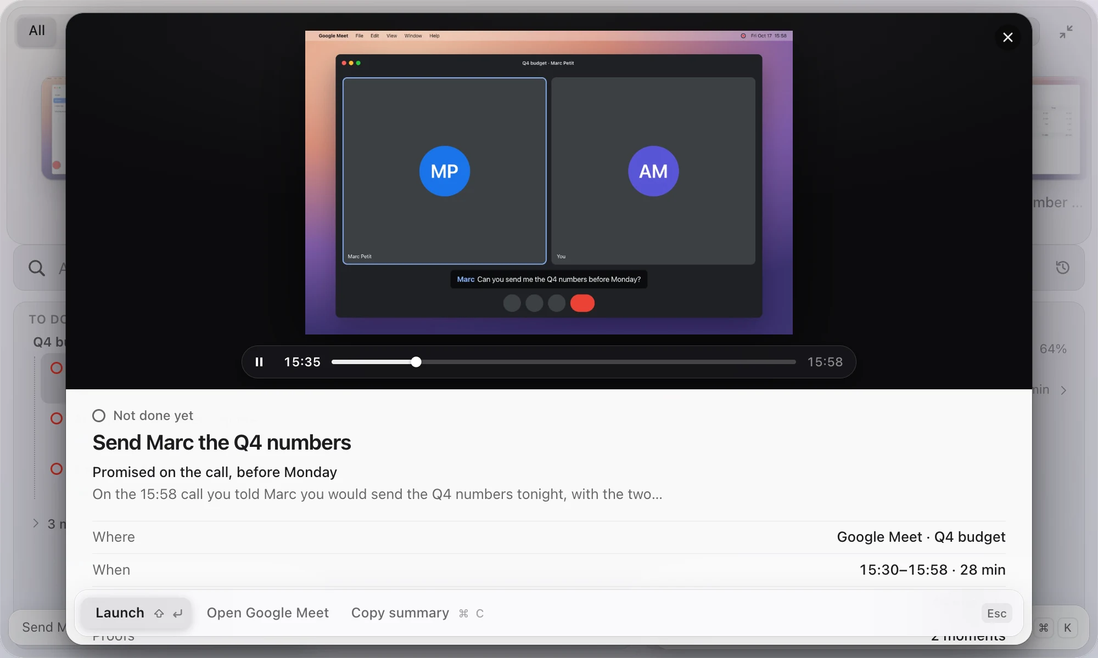Screen dimensions: 1098x658
Task: Click the command key badge beside K
Action: coord(1044,628)
